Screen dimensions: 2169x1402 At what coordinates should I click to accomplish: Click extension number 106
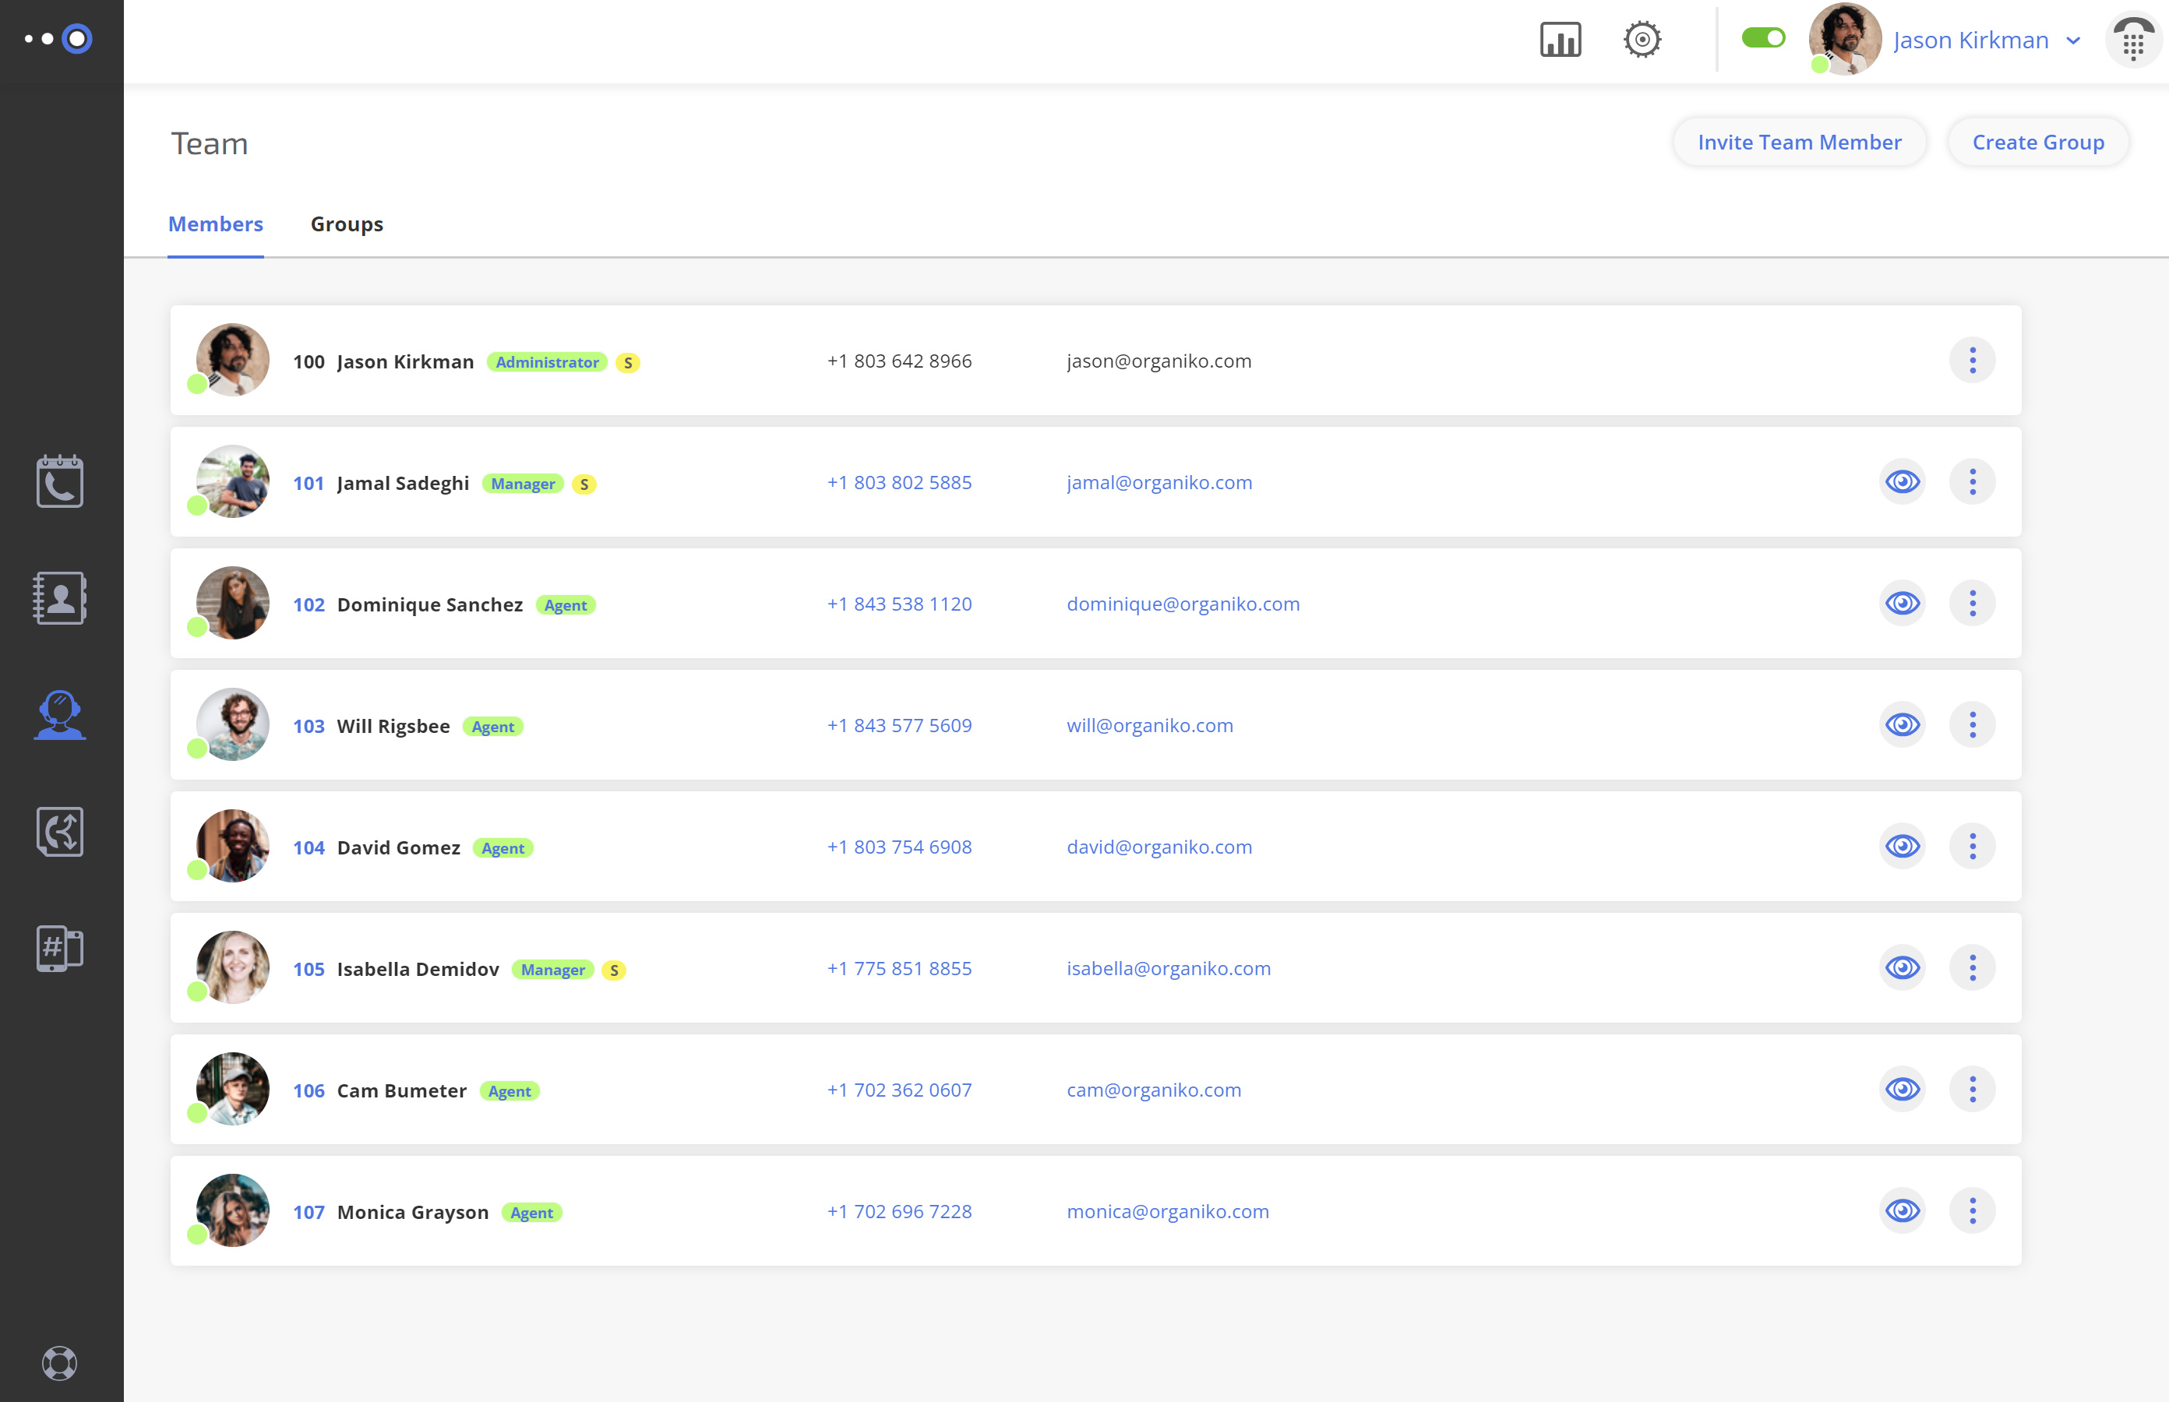(x=309, y=1090)
